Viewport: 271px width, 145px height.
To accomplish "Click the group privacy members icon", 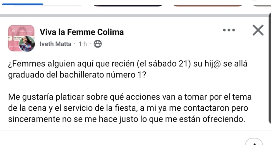I will tap(97, 44).
